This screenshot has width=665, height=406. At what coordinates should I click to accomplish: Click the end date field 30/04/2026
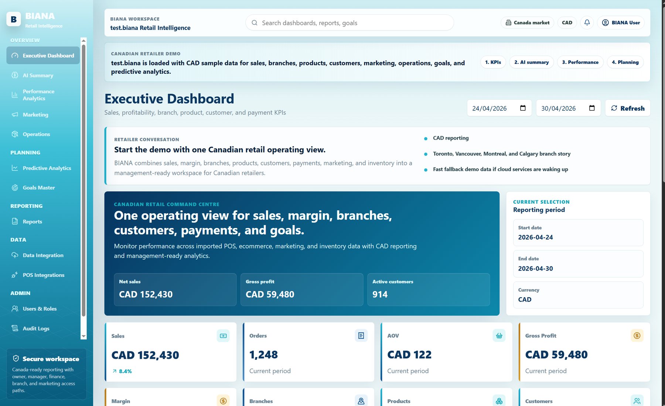[x=568, y=108]
